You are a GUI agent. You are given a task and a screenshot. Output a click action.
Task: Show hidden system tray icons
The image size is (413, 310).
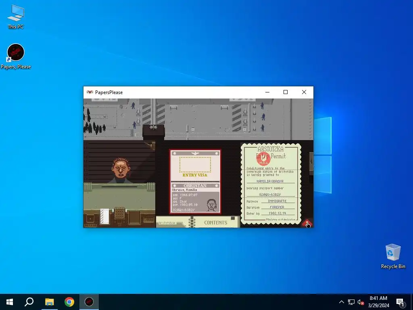click(341, 302)
